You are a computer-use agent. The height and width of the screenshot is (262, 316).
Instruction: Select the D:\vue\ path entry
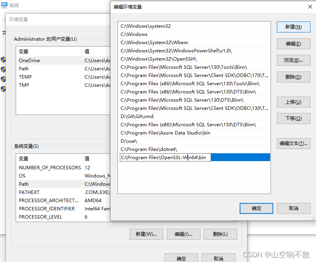[129, 141]
